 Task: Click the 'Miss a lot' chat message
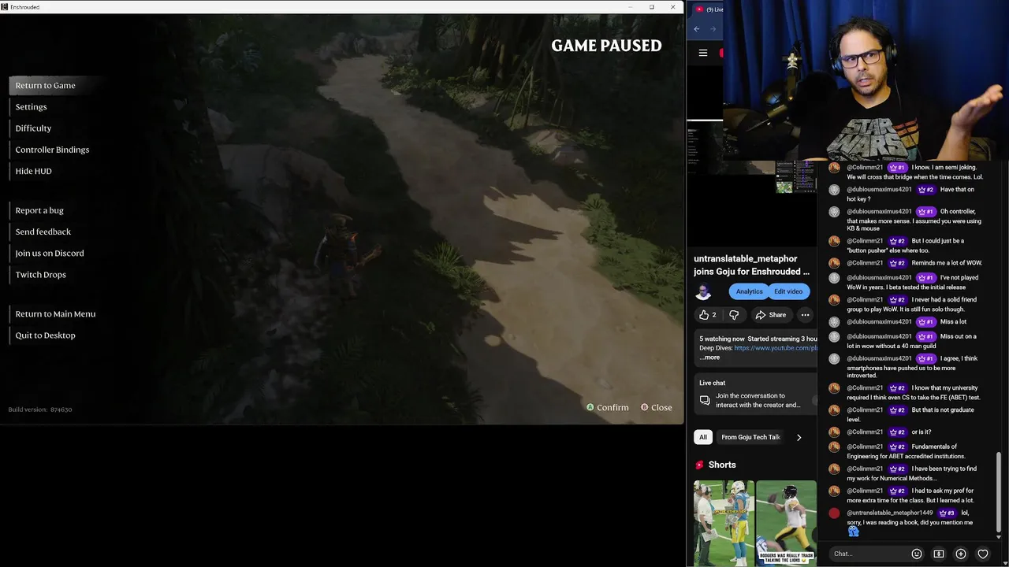[x=953, y=321]
